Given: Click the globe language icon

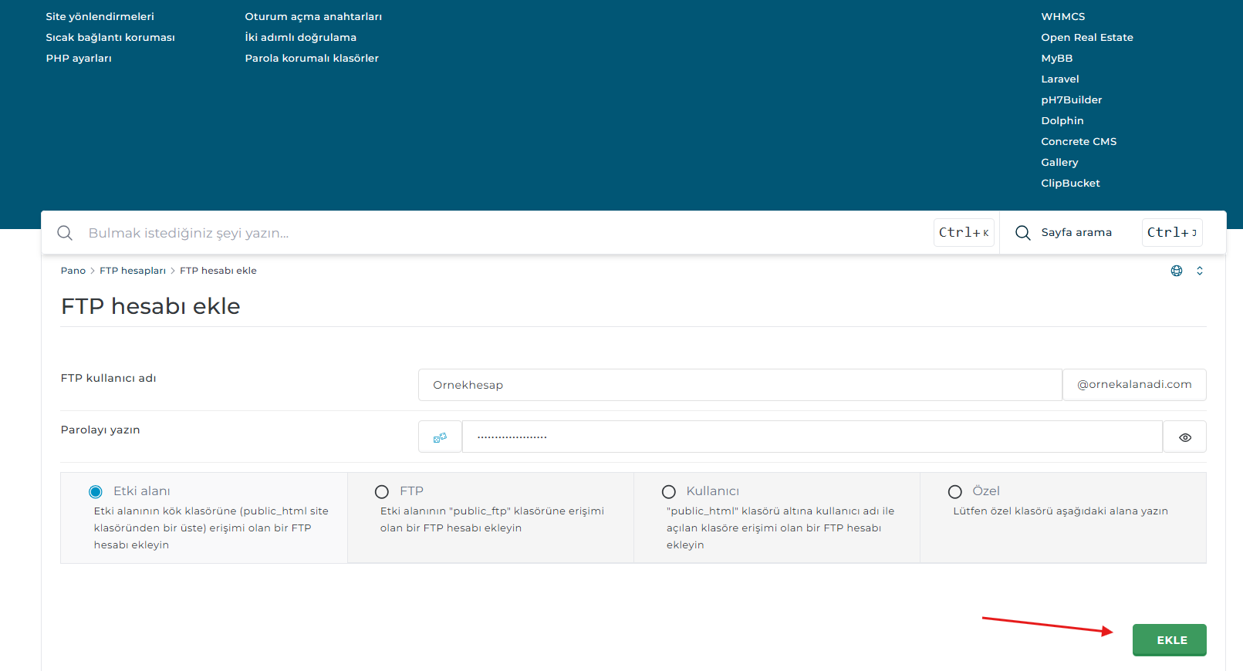Looking at the screenshot, I should click(1176, 271).
